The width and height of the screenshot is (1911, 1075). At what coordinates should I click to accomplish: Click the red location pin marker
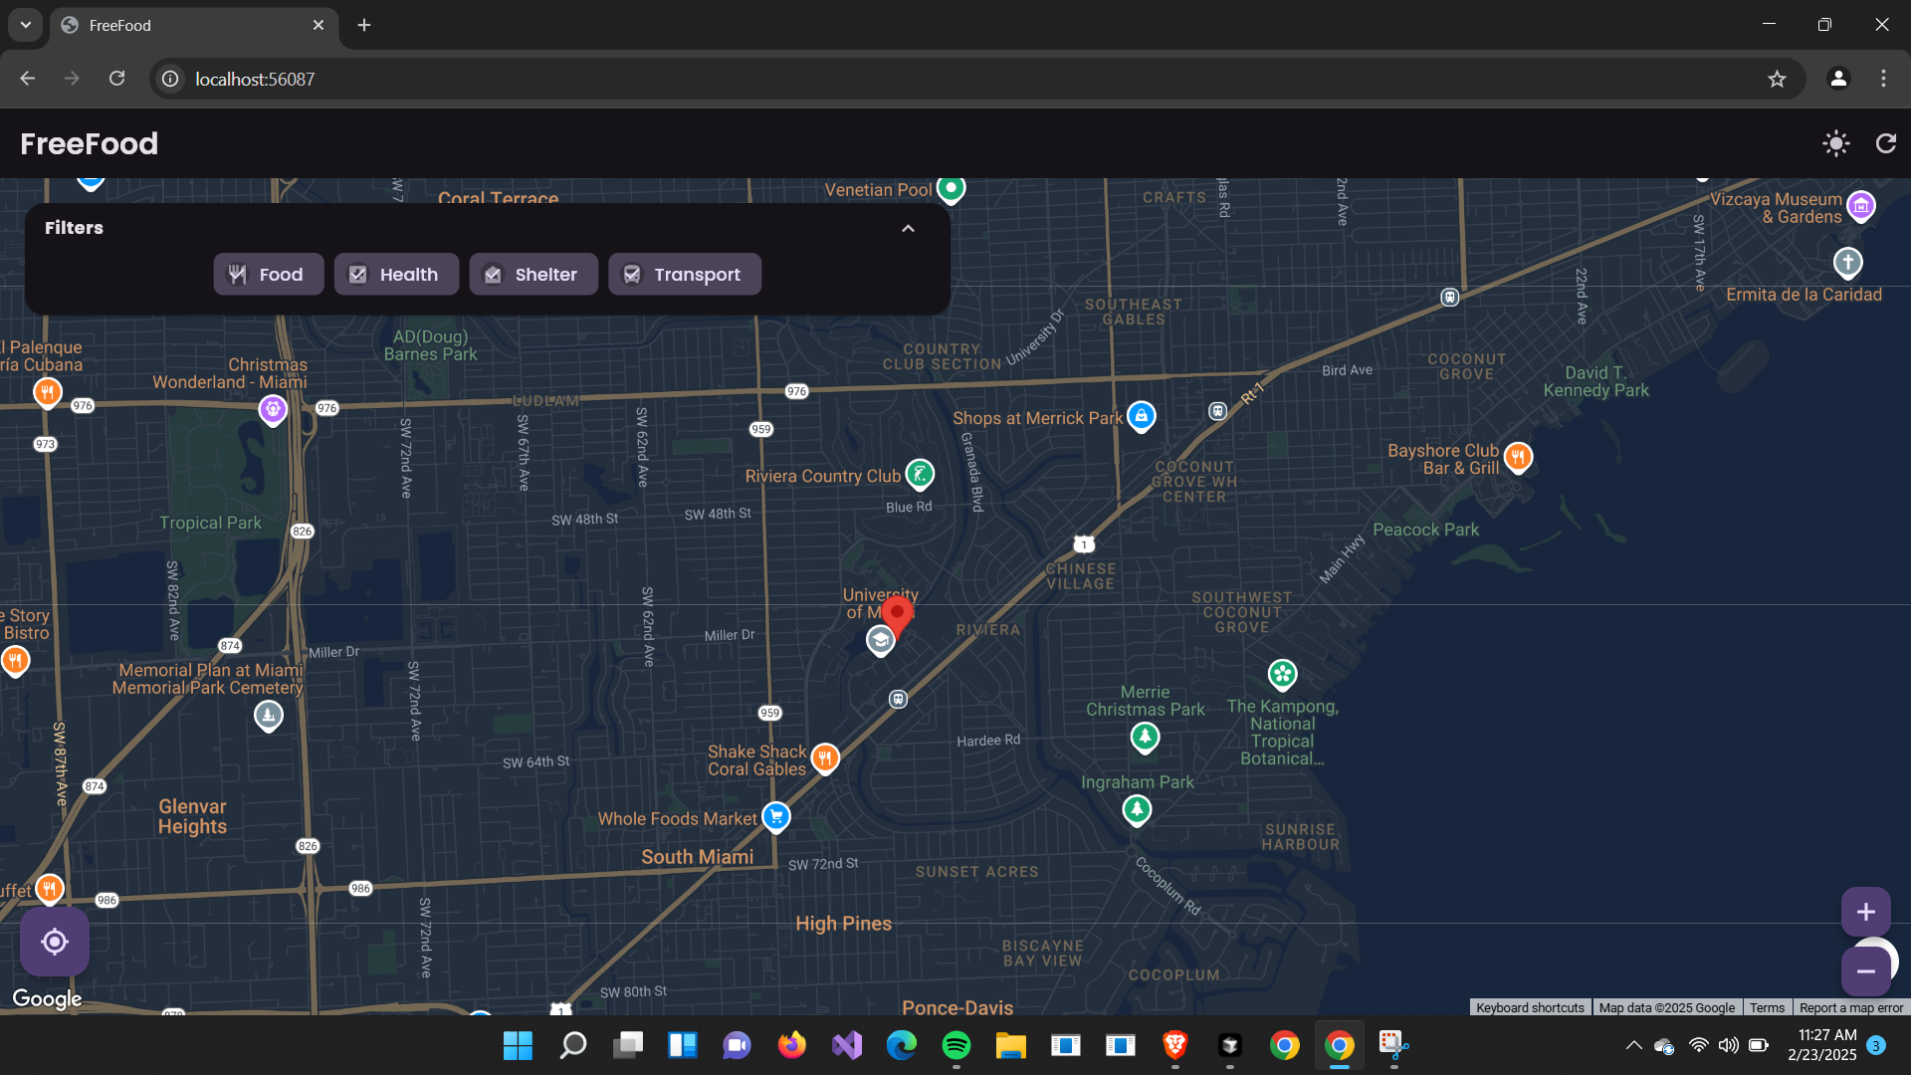(x=897, y=612)
